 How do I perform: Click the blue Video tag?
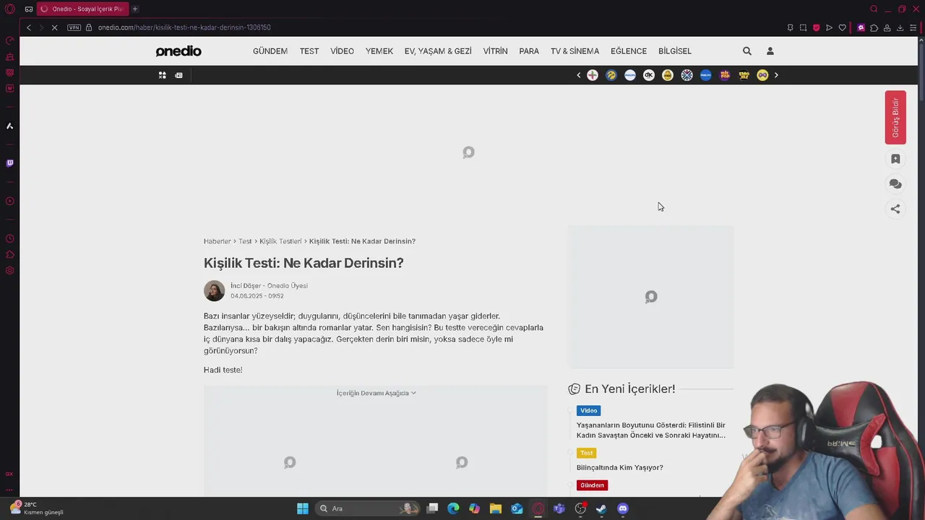pos(588,411)
